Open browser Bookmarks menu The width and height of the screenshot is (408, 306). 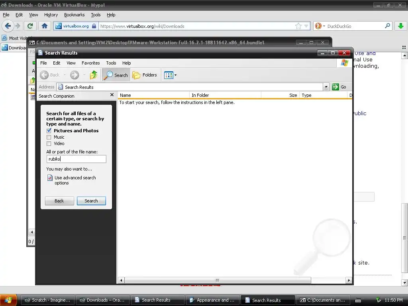point(74,15)
